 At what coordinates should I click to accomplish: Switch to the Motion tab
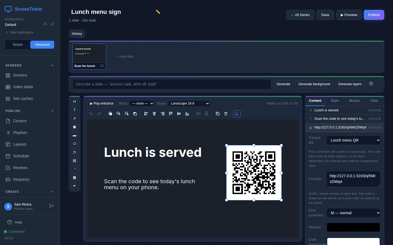355,101
